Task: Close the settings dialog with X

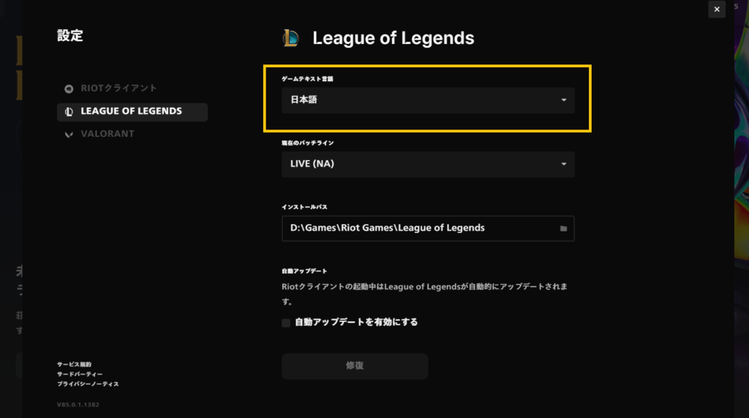Action: 717,9
